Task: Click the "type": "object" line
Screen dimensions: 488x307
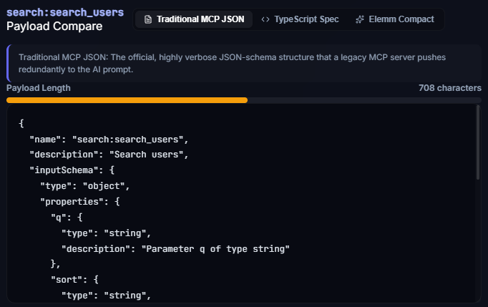Action: point(85,186)
